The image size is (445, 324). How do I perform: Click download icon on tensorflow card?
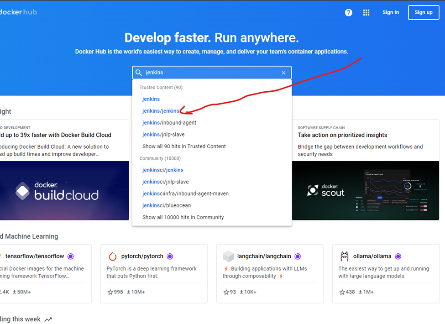[15, 292]
